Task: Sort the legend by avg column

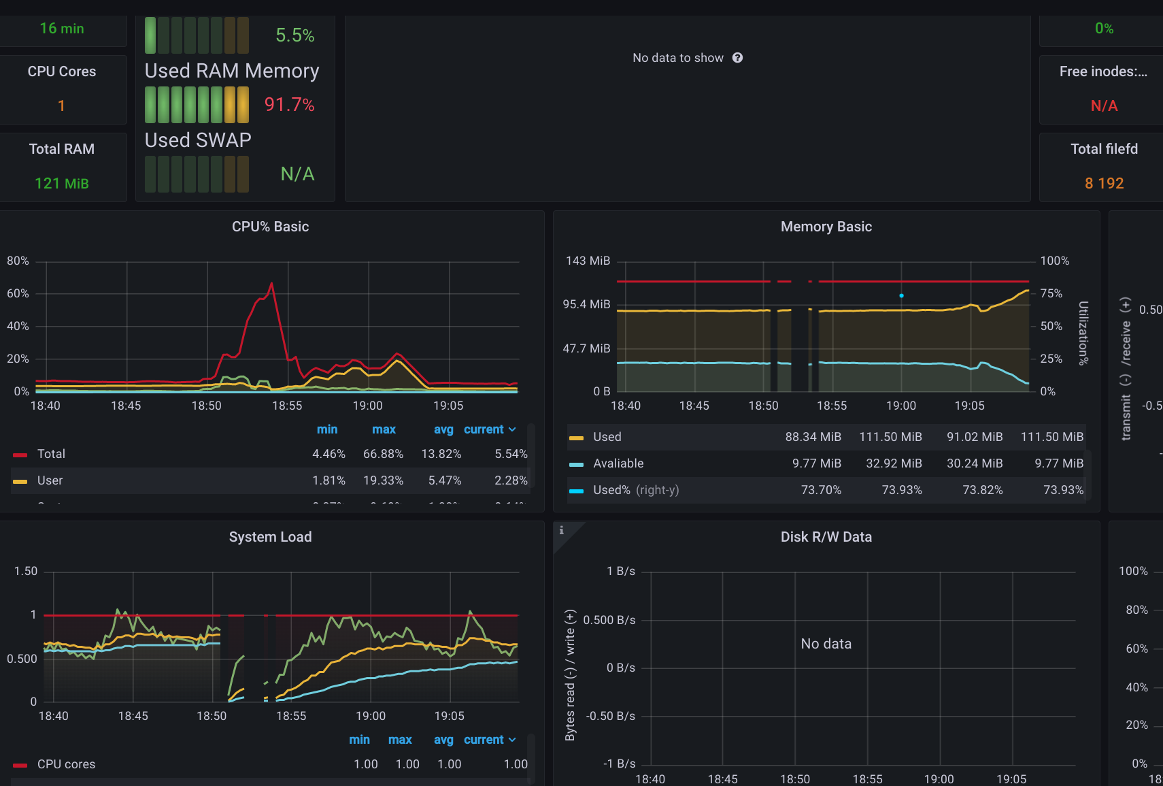Action: [x=443, y=429]
